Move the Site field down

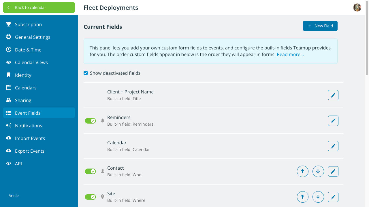(x=318, y=197)
